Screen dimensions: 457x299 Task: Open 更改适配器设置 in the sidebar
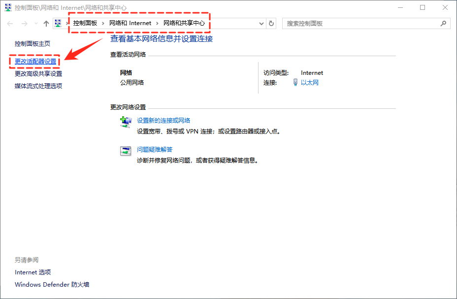(x=35, y=62)
